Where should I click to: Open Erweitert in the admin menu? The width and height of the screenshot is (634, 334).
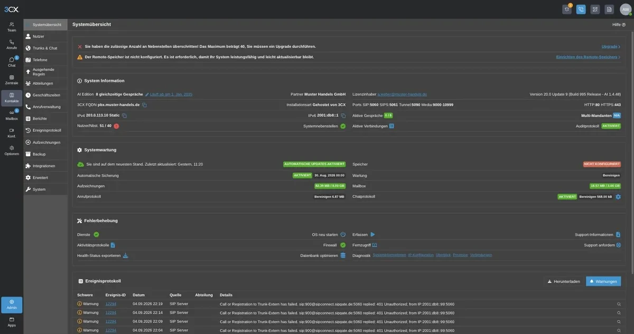[x=45, y=177]
